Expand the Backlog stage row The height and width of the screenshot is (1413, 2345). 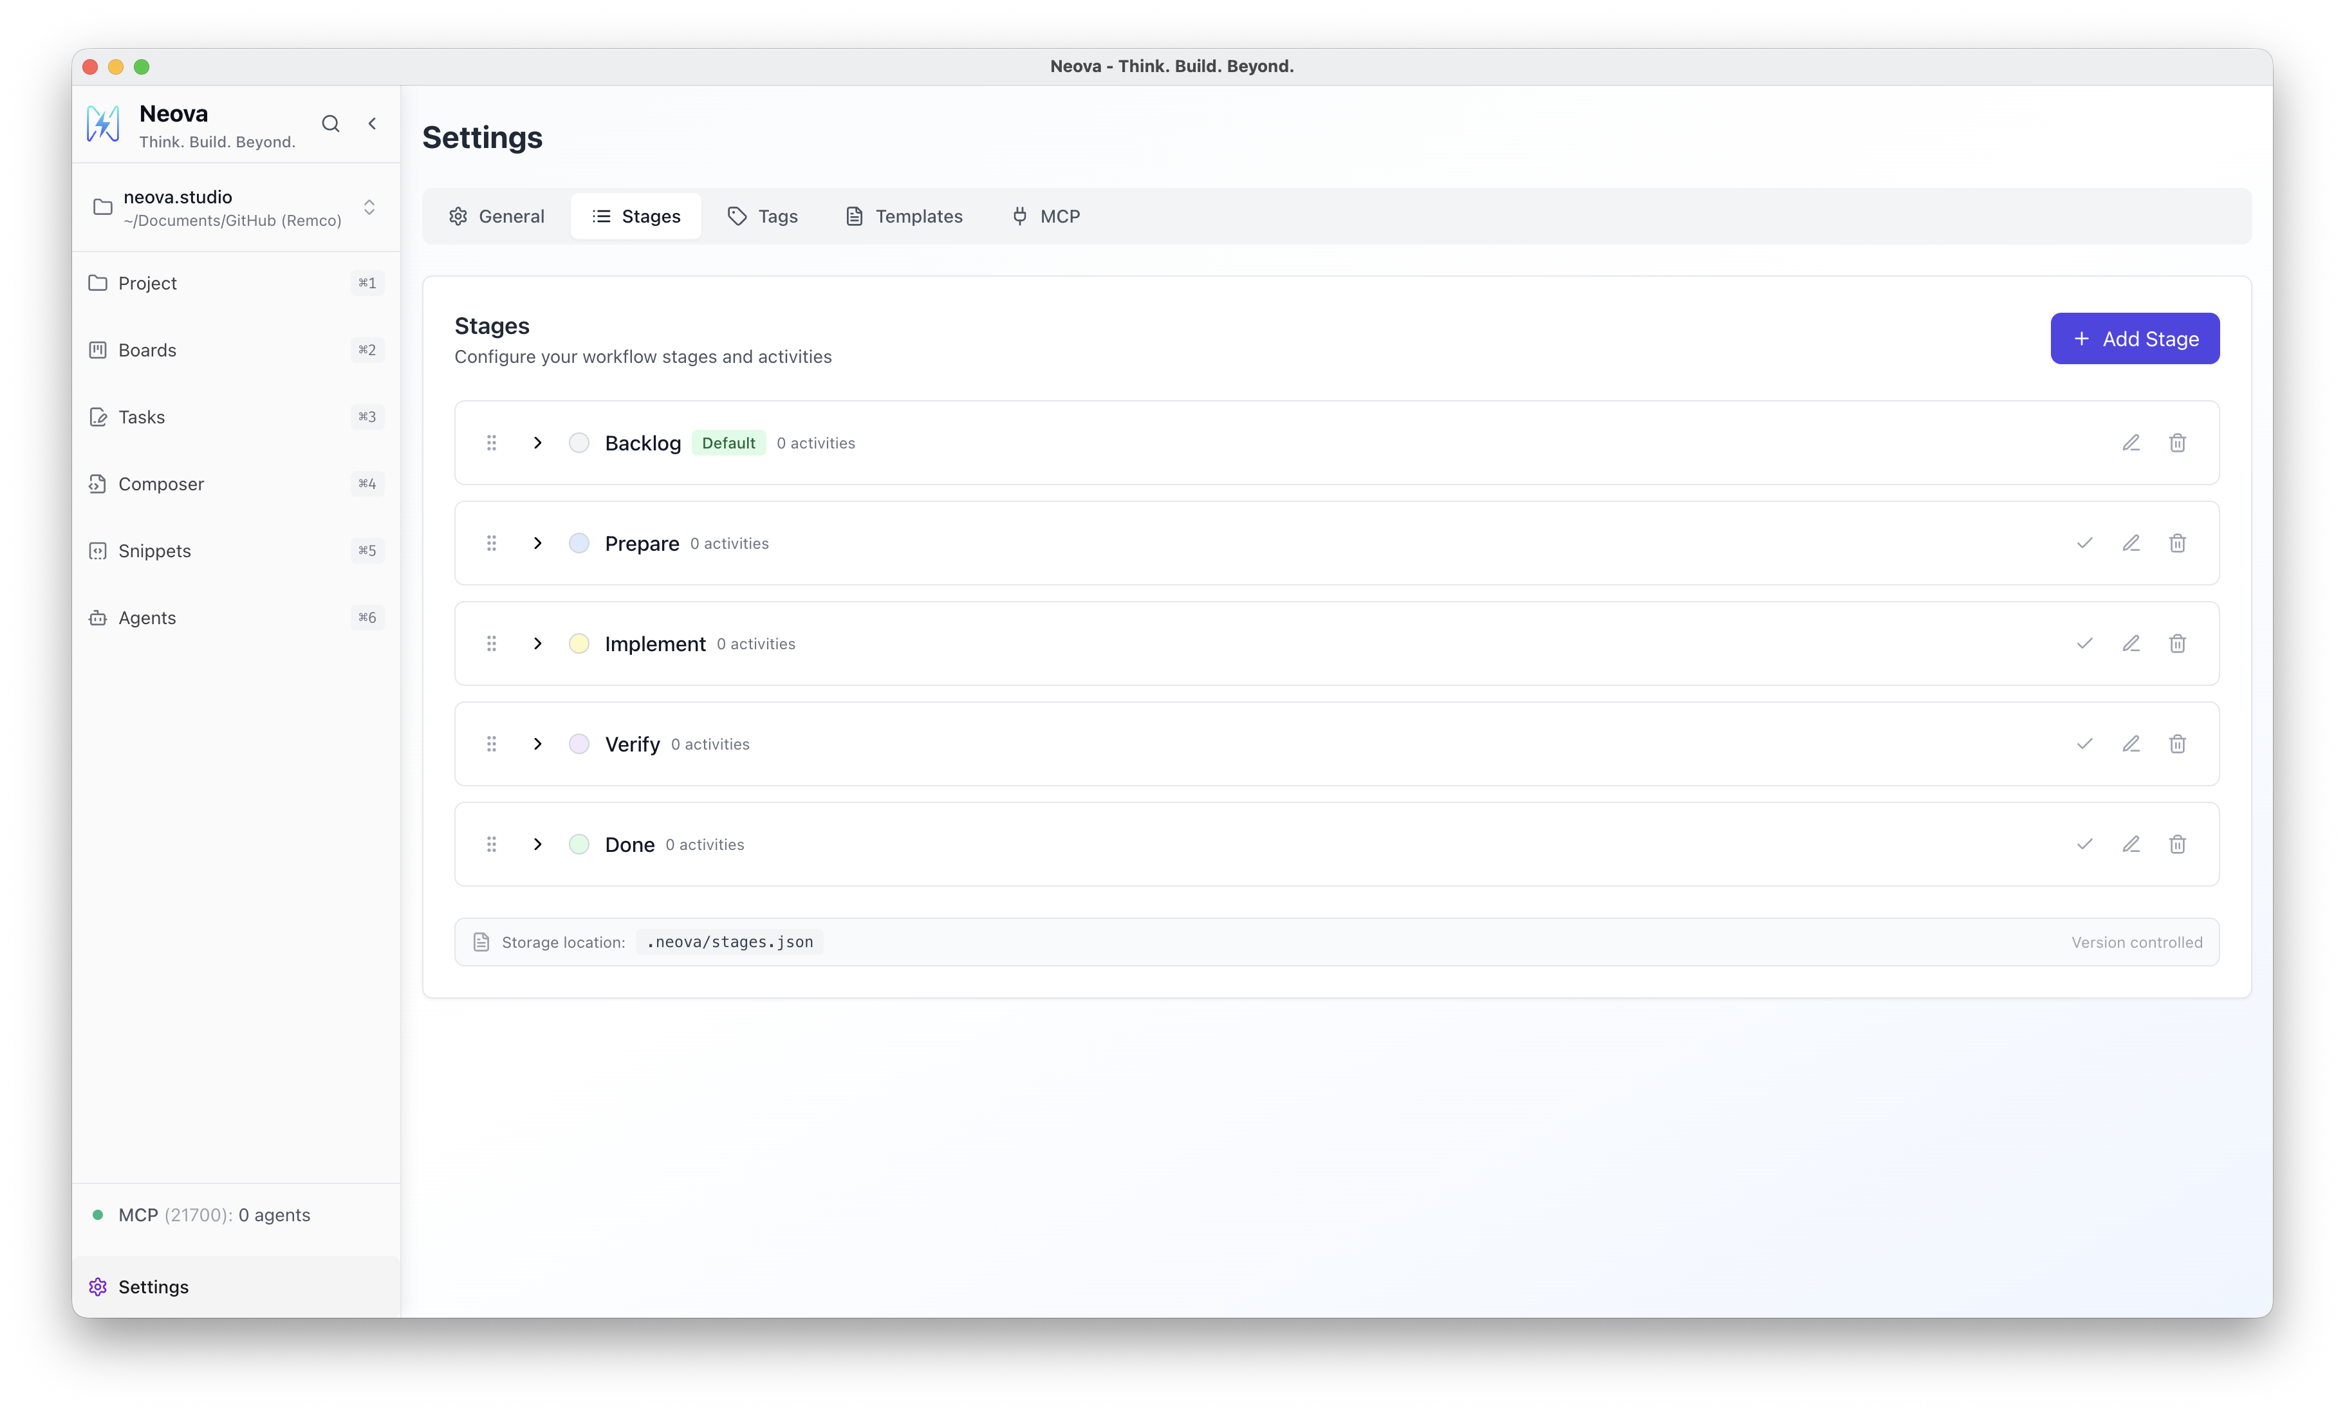click(x=538, y=443)
